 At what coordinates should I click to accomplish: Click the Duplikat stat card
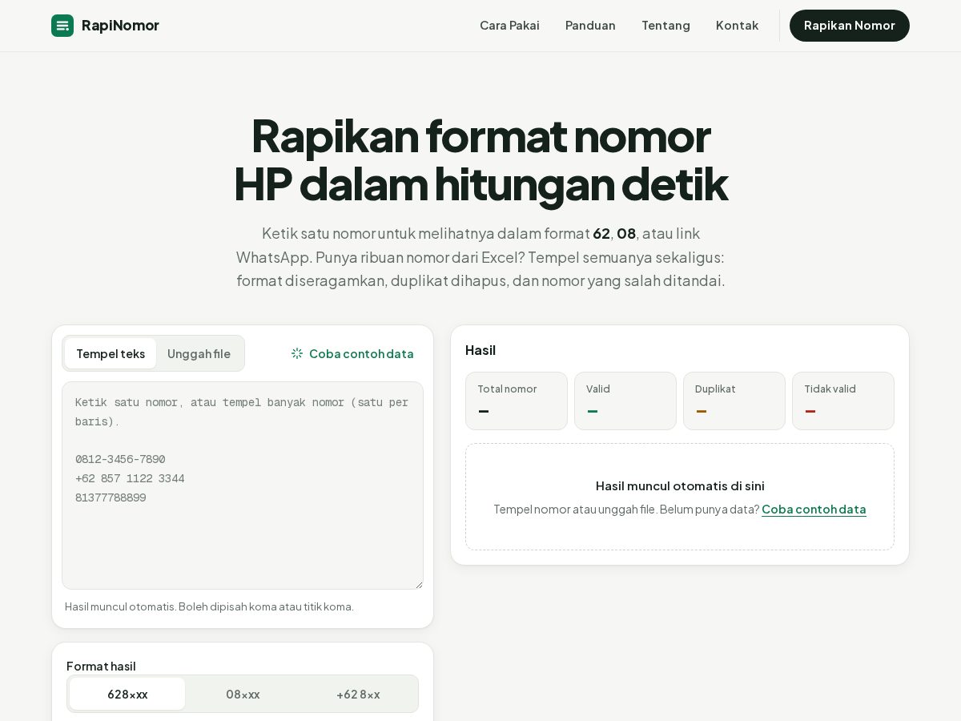pos(734,401)
